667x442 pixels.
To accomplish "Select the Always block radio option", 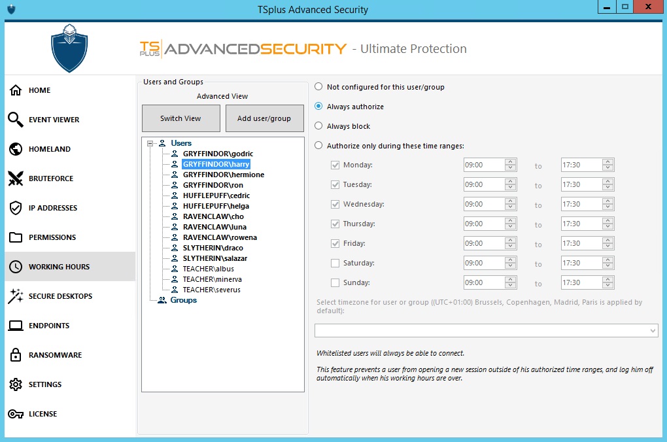I will [319, 126].
